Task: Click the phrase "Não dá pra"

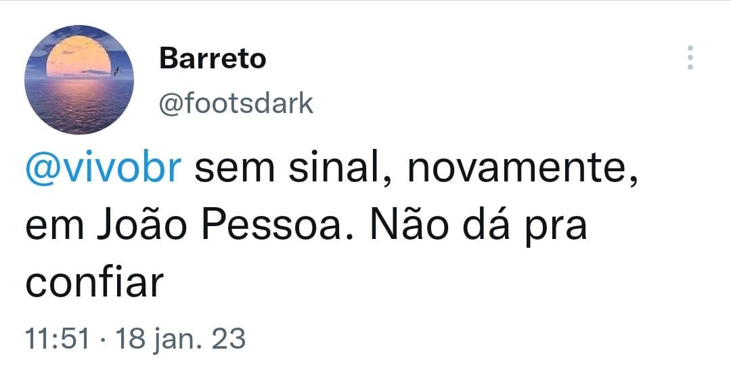Action: coord(479,227)
